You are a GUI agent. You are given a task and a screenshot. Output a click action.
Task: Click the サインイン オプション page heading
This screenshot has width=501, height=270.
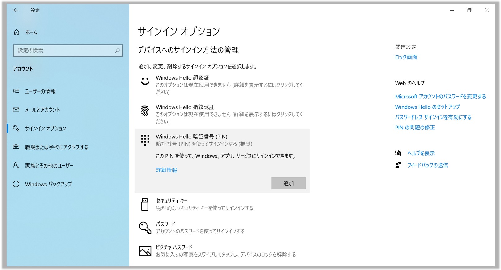click(179, 31)
